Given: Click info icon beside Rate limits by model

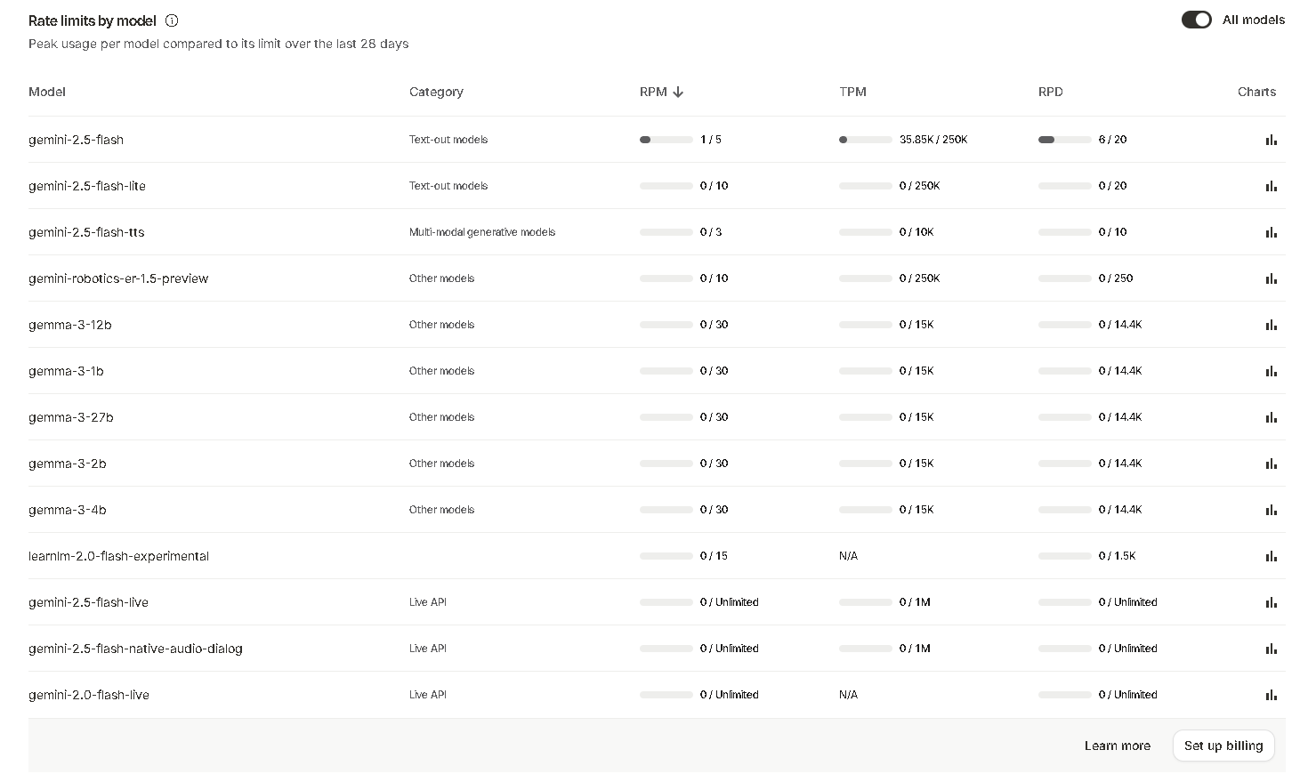Looking at the screenshot, I should (x=172, y=20).
